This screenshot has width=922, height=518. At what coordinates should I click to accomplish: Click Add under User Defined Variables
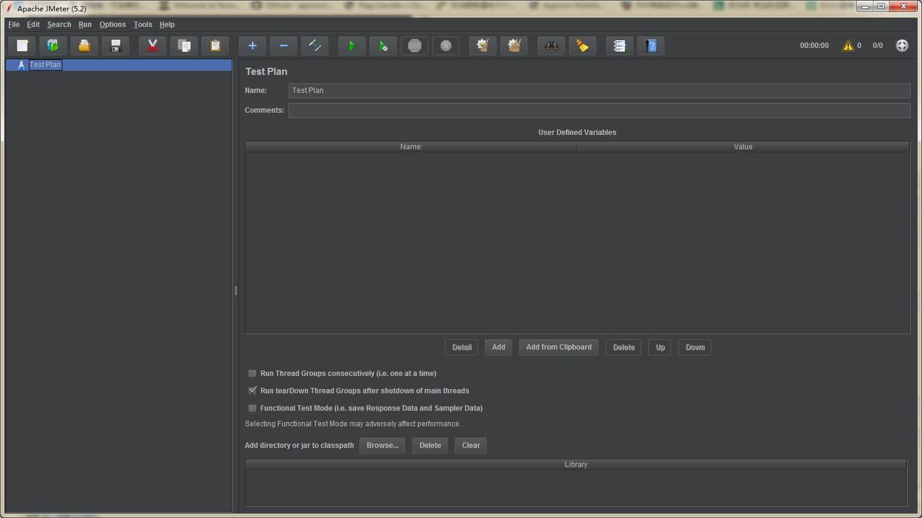tap(499, 347)
